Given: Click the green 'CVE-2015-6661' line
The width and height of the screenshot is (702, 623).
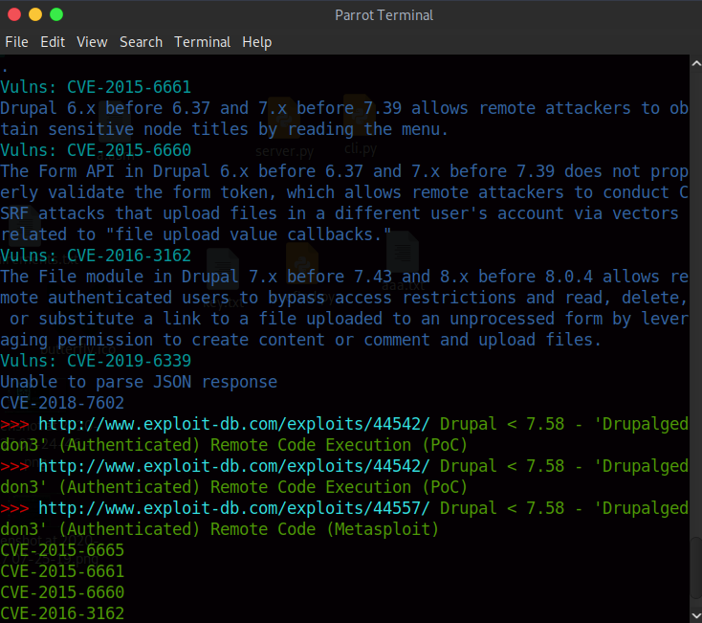Looking at the screenshot, I should [x=62, y=571].
